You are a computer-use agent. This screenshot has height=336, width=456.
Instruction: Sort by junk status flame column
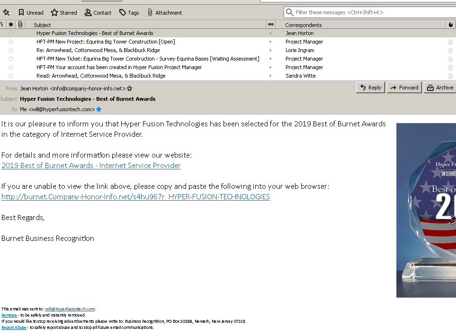(451, 25)
